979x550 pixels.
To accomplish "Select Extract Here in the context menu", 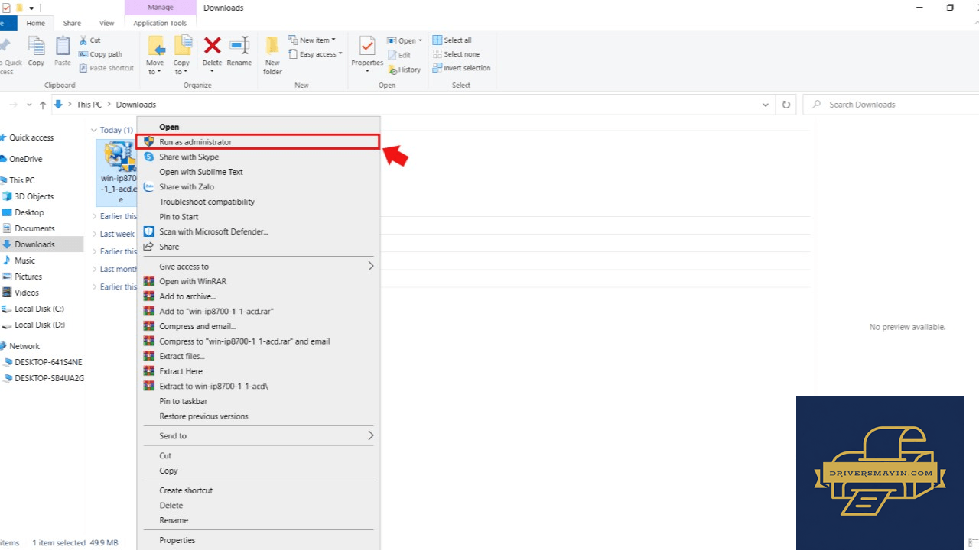I will (260, 371).
